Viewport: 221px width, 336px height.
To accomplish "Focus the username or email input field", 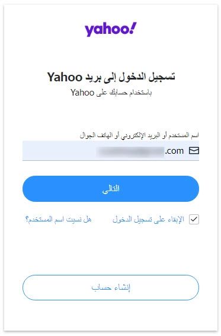I will click(x=111, y=151).
